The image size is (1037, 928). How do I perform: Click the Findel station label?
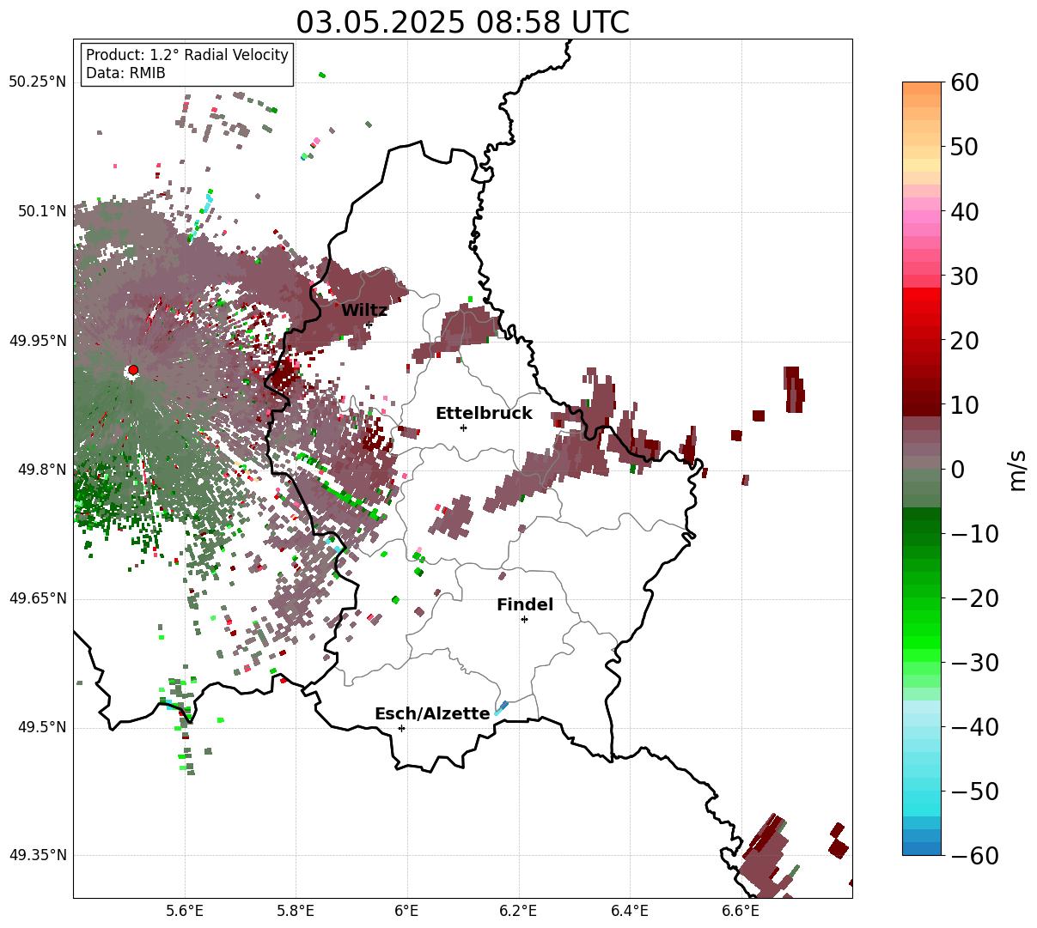[x=525, y=605]
